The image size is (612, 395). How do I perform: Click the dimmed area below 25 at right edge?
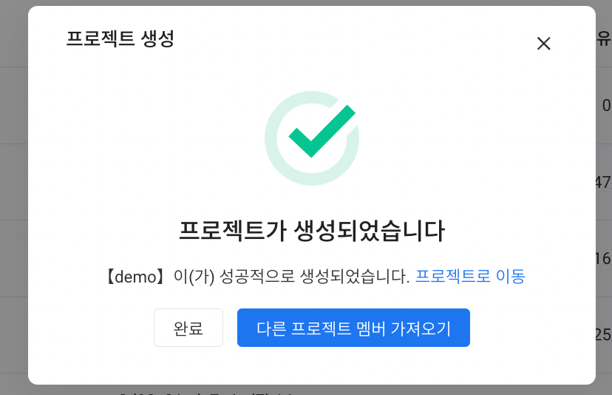point(604,363)
